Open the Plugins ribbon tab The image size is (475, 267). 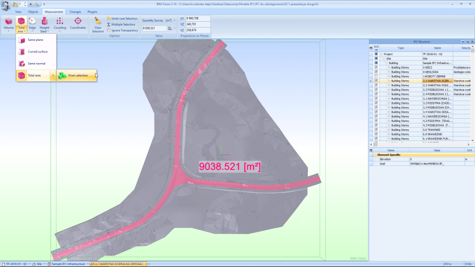(92, 12)
